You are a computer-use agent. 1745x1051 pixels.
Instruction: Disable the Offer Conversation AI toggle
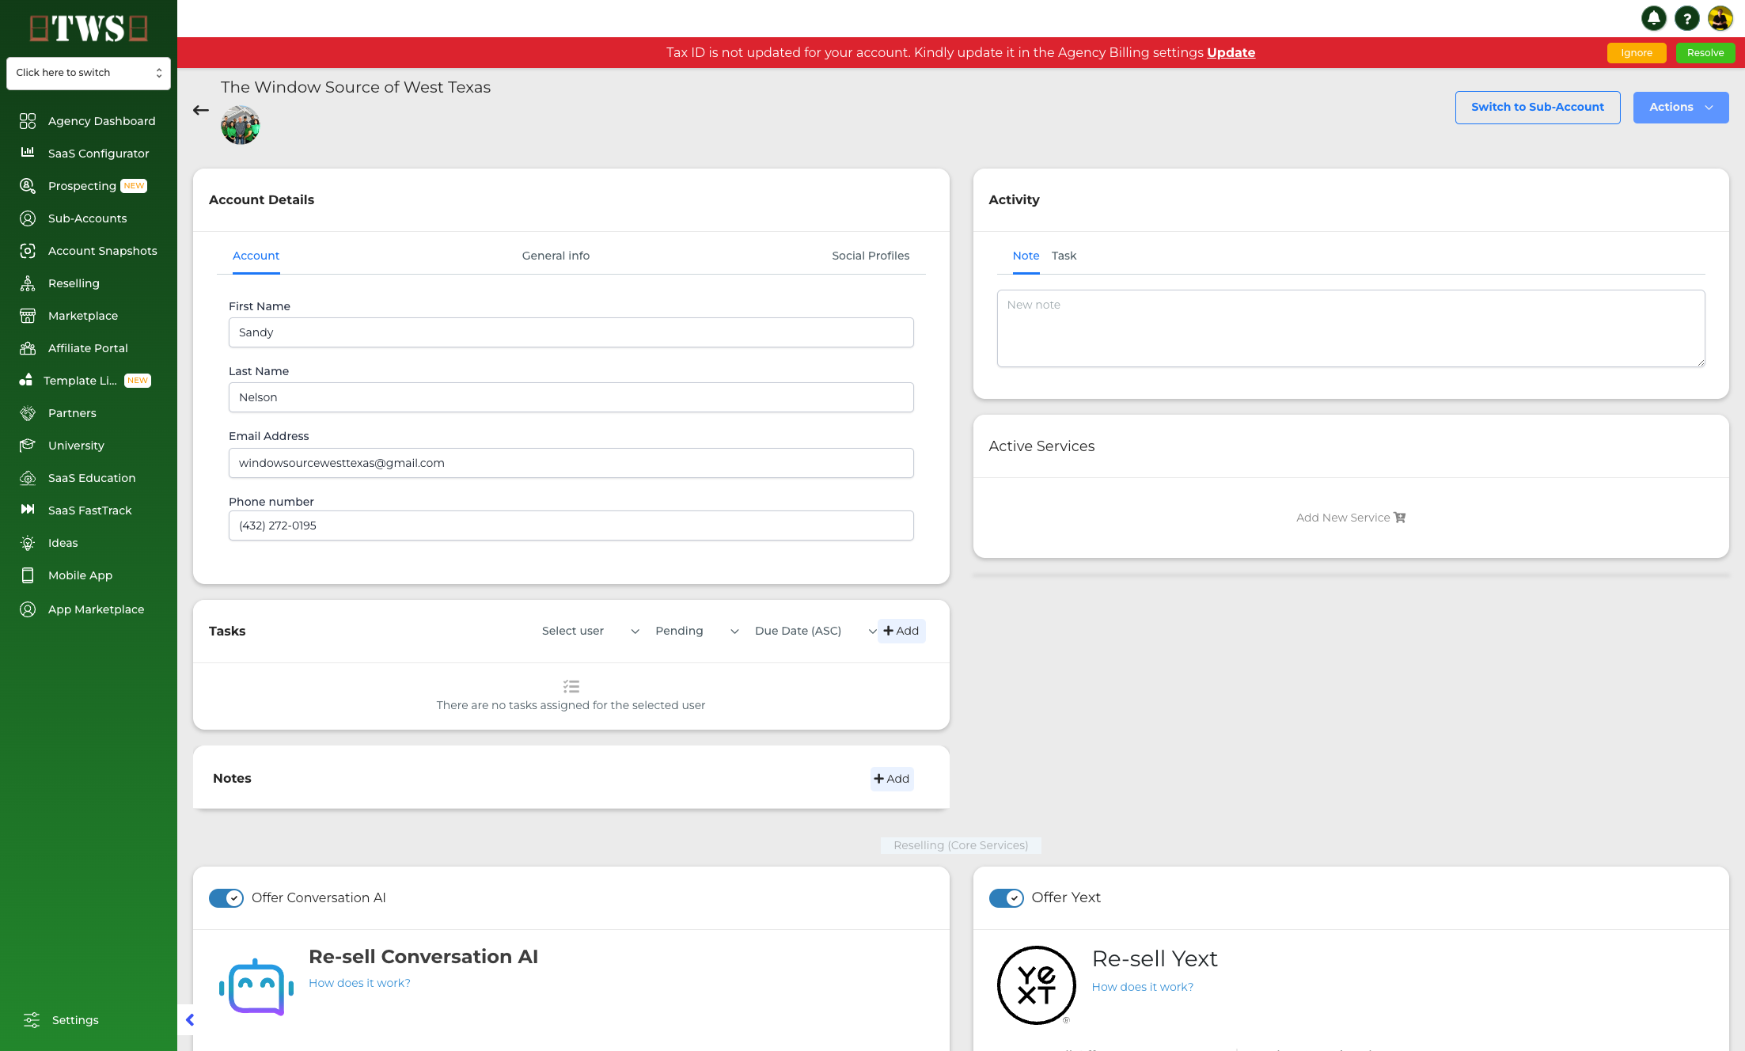226,898
